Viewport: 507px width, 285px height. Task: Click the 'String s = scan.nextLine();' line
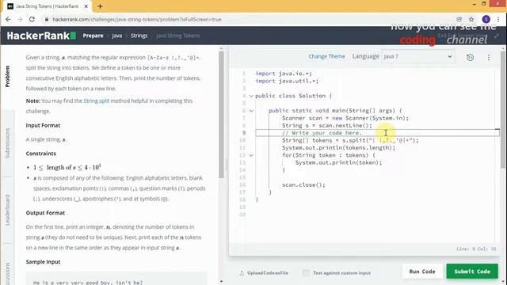pyautogui.click(x=327, y=125)
